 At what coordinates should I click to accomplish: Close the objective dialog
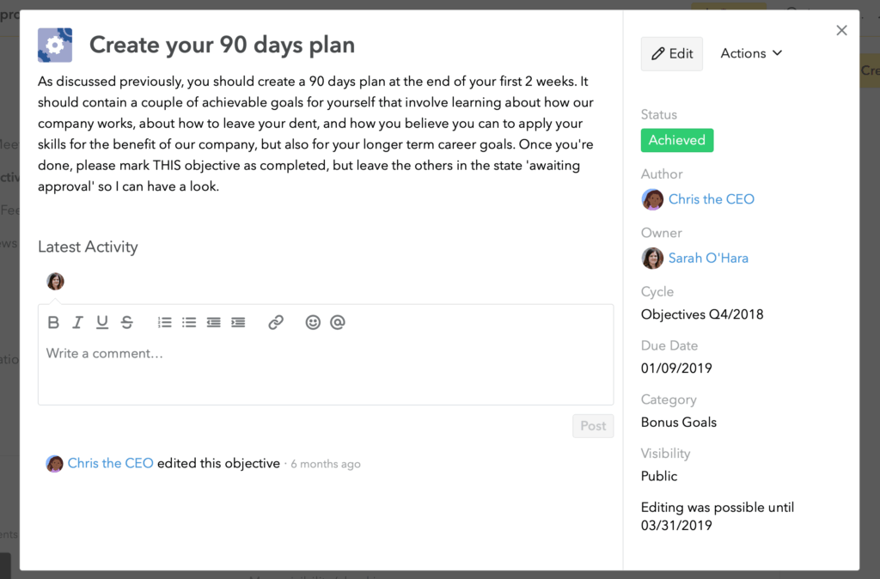tap(841, 30)
